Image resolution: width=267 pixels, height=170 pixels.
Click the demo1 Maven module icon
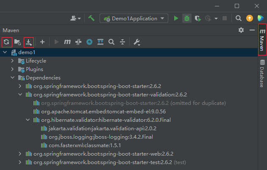(14, 52)
